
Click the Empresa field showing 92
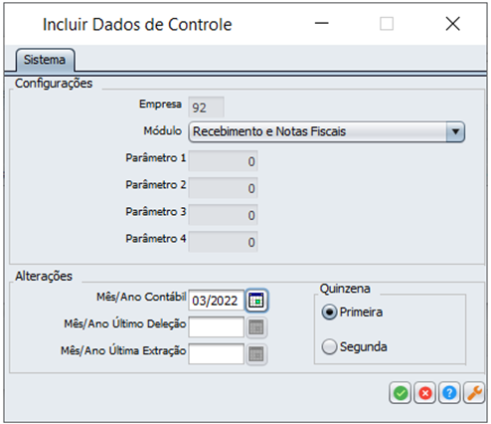coord(206,107)
